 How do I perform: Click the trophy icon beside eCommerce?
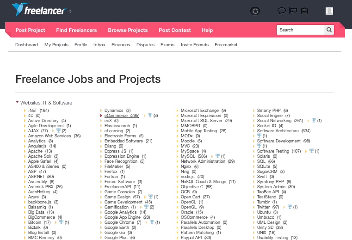(x=150, y=115)
